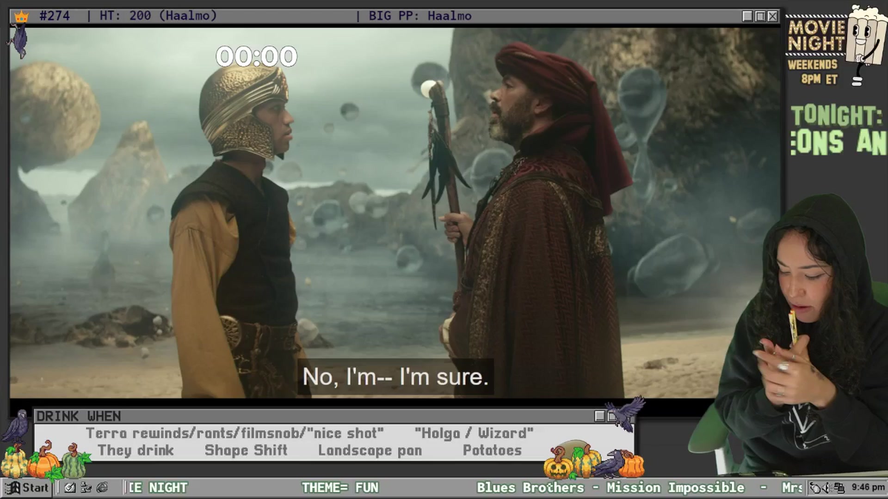Launch the first quick launch notepad icon
This screenshot has height=499, width=888.
[x=70, y=487]
